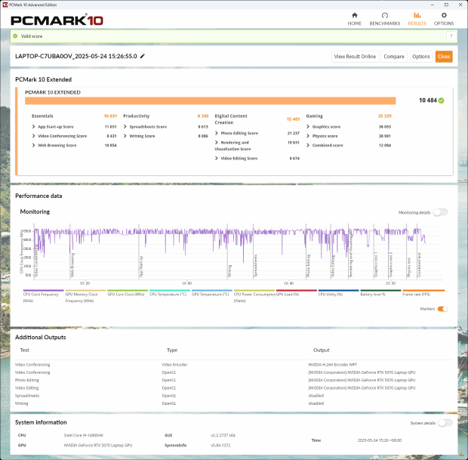Expand Video Editing Score row

217,159
